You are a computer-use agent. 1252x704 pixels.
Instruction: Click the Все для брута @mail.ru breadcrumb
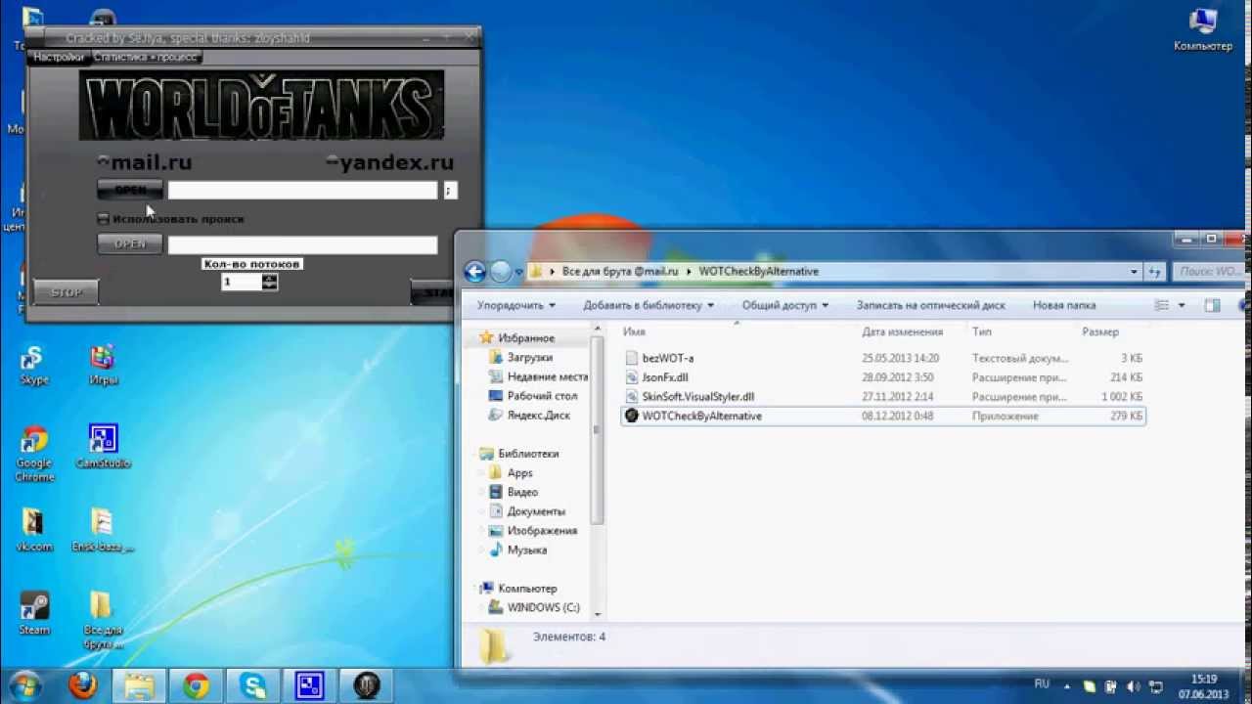point(620,272)
